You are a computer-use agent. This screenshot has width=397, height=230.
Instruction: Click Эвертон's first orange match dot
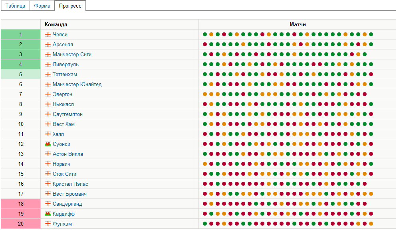(205, 94)
